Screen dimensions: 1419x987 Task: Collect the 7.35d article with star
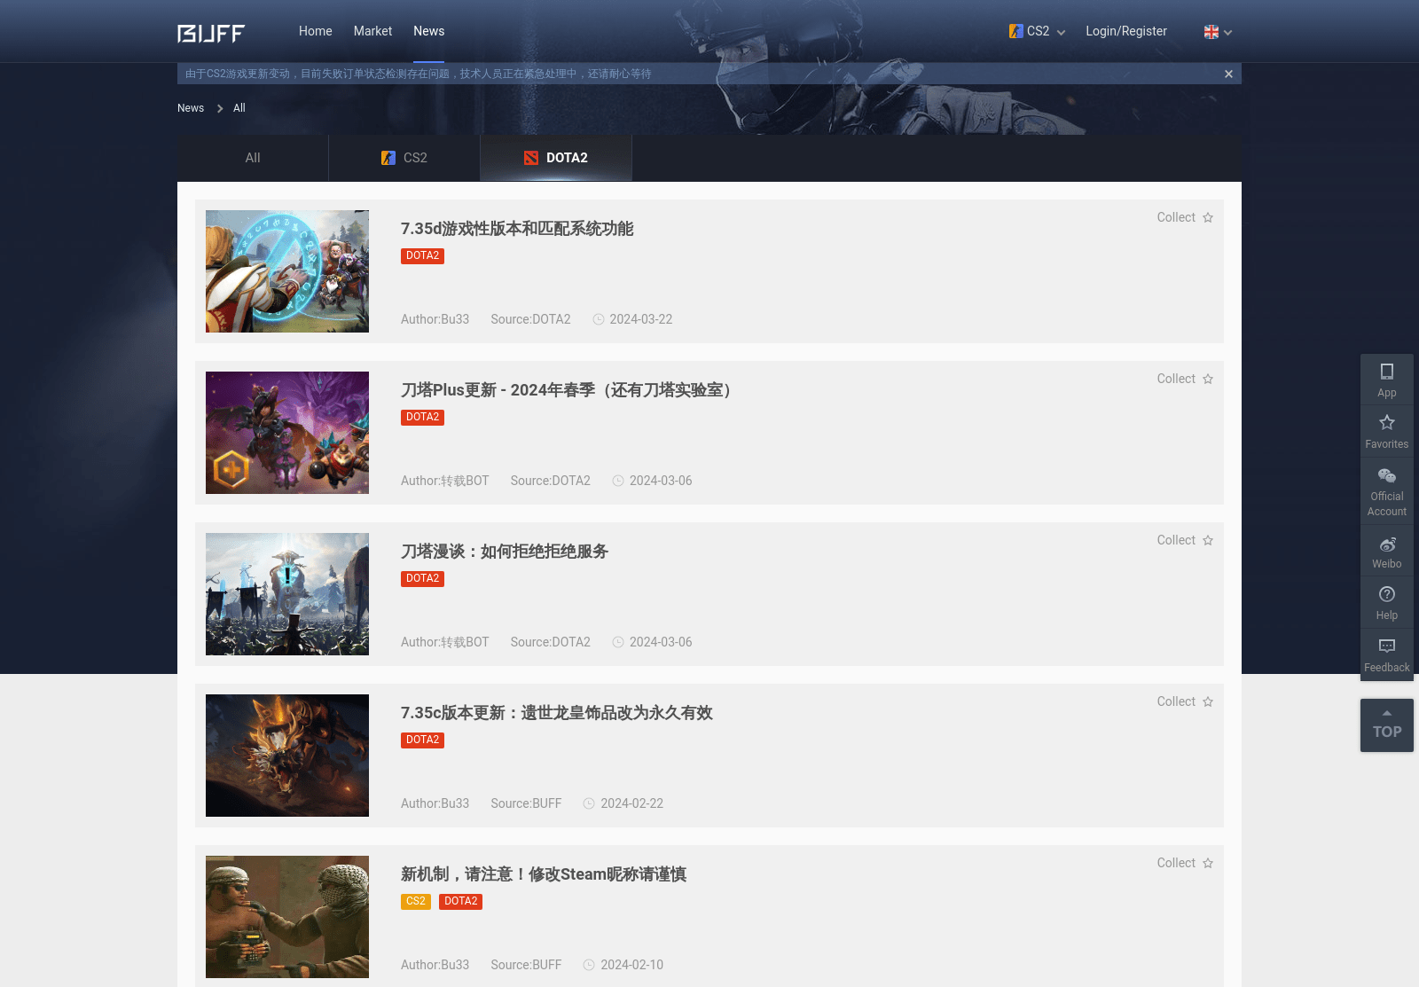click(x=1185, y=217)
